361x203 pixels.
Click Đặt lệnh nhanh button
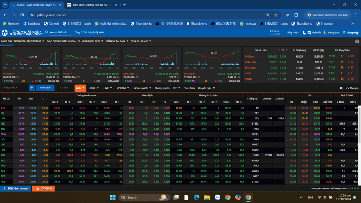coord(16,188)
